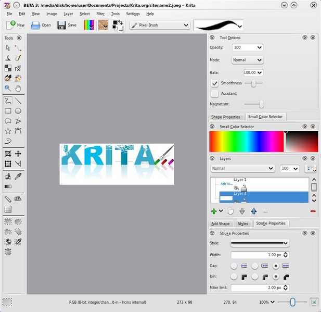Choose the third Cap style radio button
The height and width of the screenshot is (312, 321).
click(276, 266)
